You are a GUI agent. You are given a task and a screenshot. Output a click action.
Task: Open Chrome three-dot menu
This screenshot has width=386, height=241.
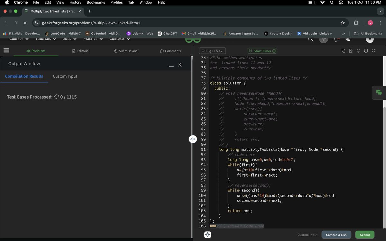(380, 23)
